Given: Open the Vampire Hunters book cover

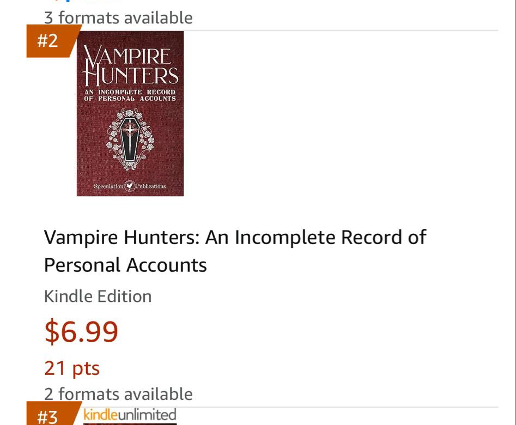Looking at the screenshot, I should pos(130,113).
